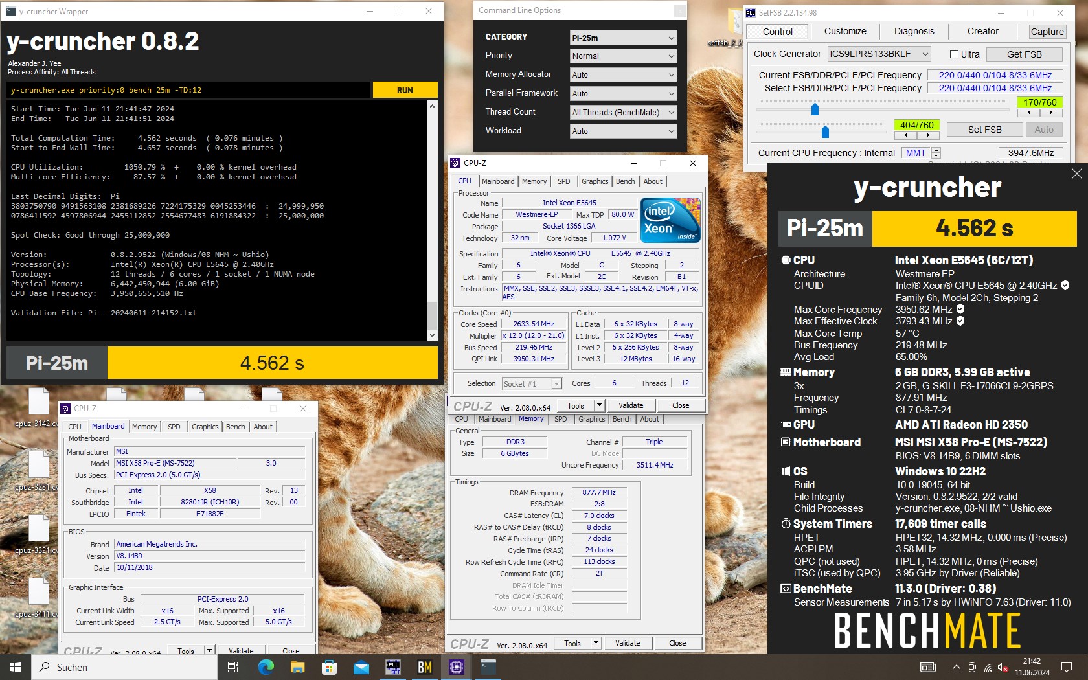The image size is (1088, 680).
Task: Open the cpuz-3142 desktop file
Action: (38, 409)
